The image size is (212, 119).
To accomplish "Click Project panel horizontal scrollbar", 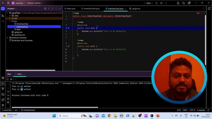I will pyautogui.click(x=30, y=70).
